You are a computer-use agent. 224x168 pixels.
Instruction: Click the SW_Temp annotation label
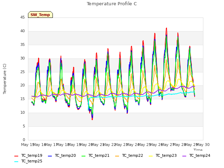[x=40, y=15]
